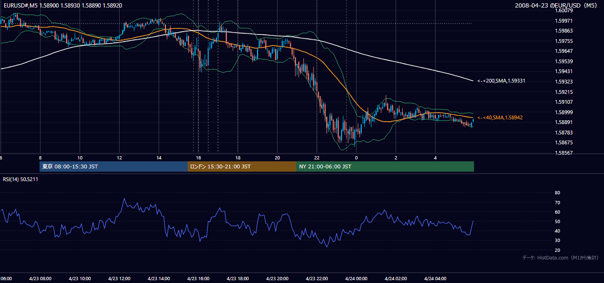Click the 4/23 14:00 time label
This screenshot has width=604, height=283.
[159, 279]
